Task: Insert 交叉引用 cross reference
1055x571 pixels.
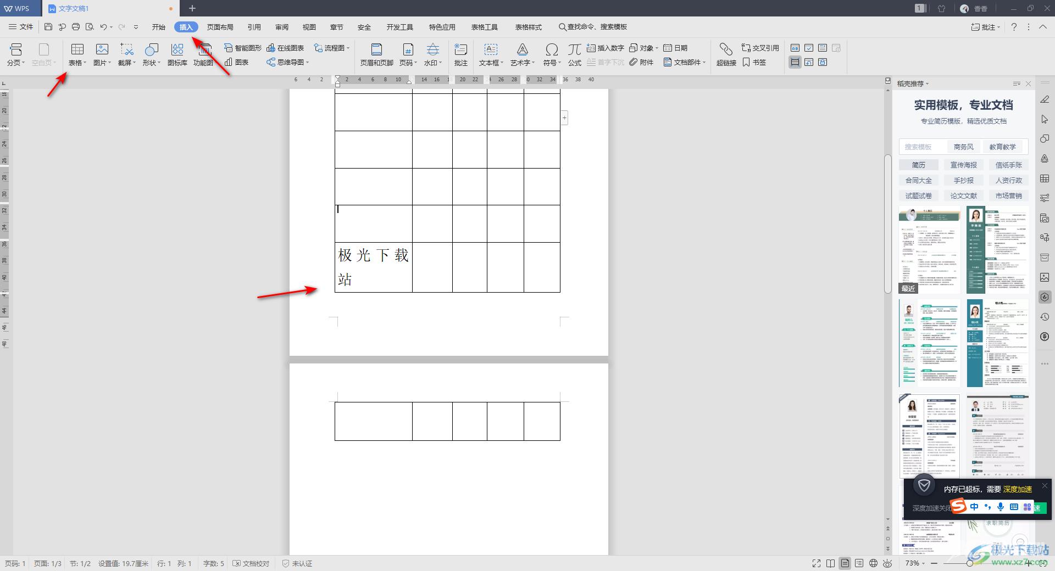Action: pyautogui.click(x=760, y=48)
